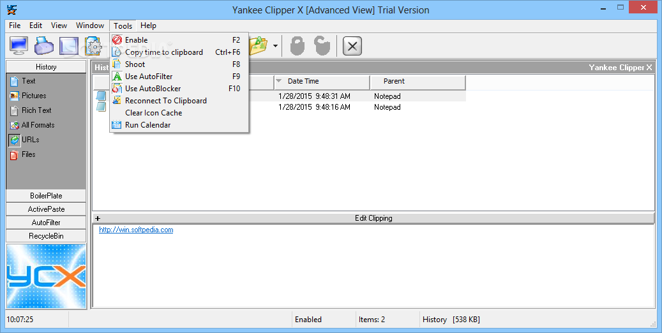
Task: Select All Formats in the History sidebar
Action: 33,125
